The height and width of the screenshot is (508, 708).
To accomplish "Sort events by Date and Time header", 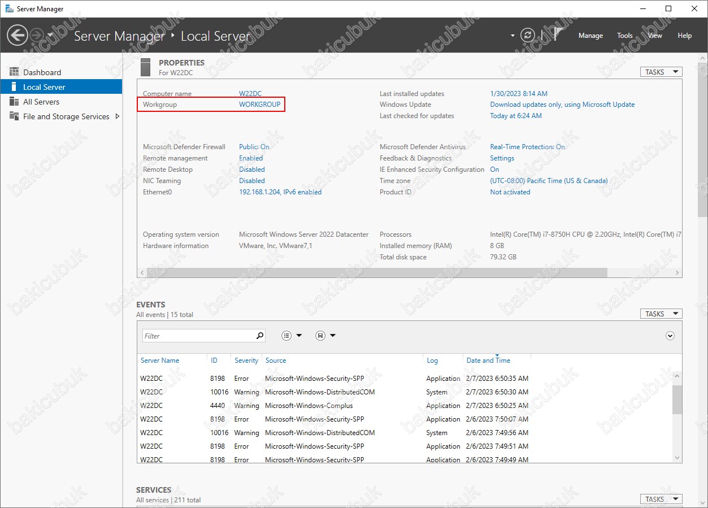I will [x=488, y=361].
